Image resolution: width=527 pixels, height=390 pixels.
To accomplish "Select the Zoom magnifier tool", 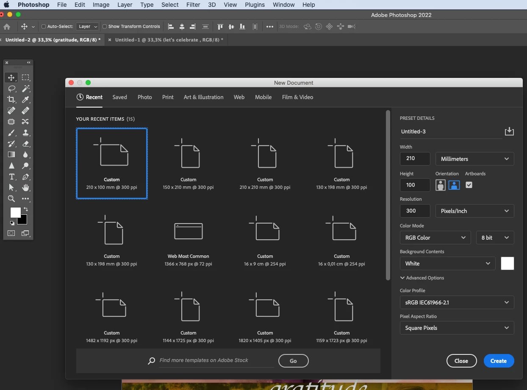I will tap(11, 199).
